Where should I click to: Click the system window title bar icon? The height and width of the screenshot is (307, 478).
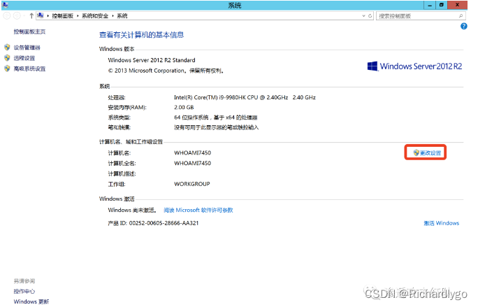[5, 5]
